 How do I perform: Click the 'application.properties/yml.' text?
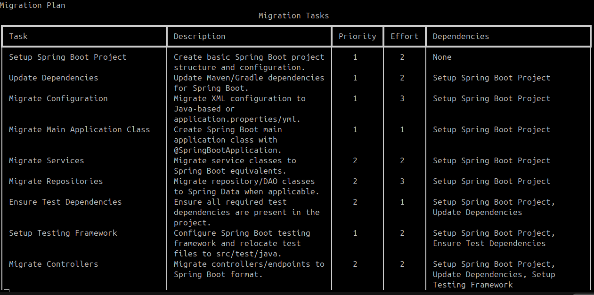[x=237, y=119]
